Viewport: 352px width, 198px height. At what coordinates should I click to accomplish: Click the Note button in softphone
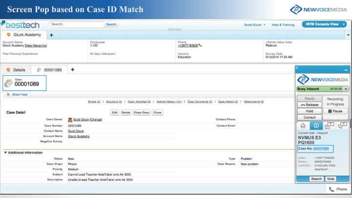(330, 179)
